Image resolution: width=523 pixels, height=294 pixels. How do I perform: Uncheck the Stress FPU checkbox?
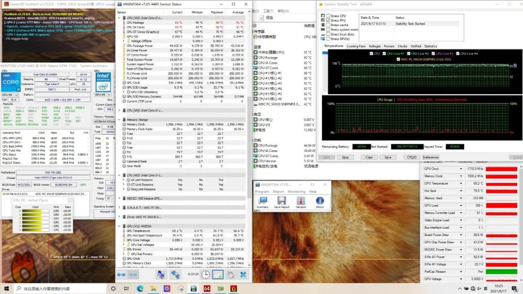click(329, 20)
